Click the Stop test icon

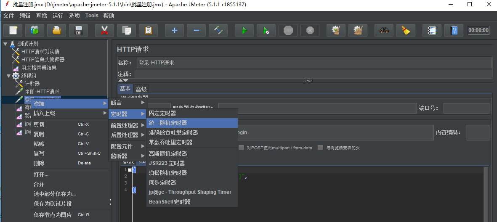point(288,30)
